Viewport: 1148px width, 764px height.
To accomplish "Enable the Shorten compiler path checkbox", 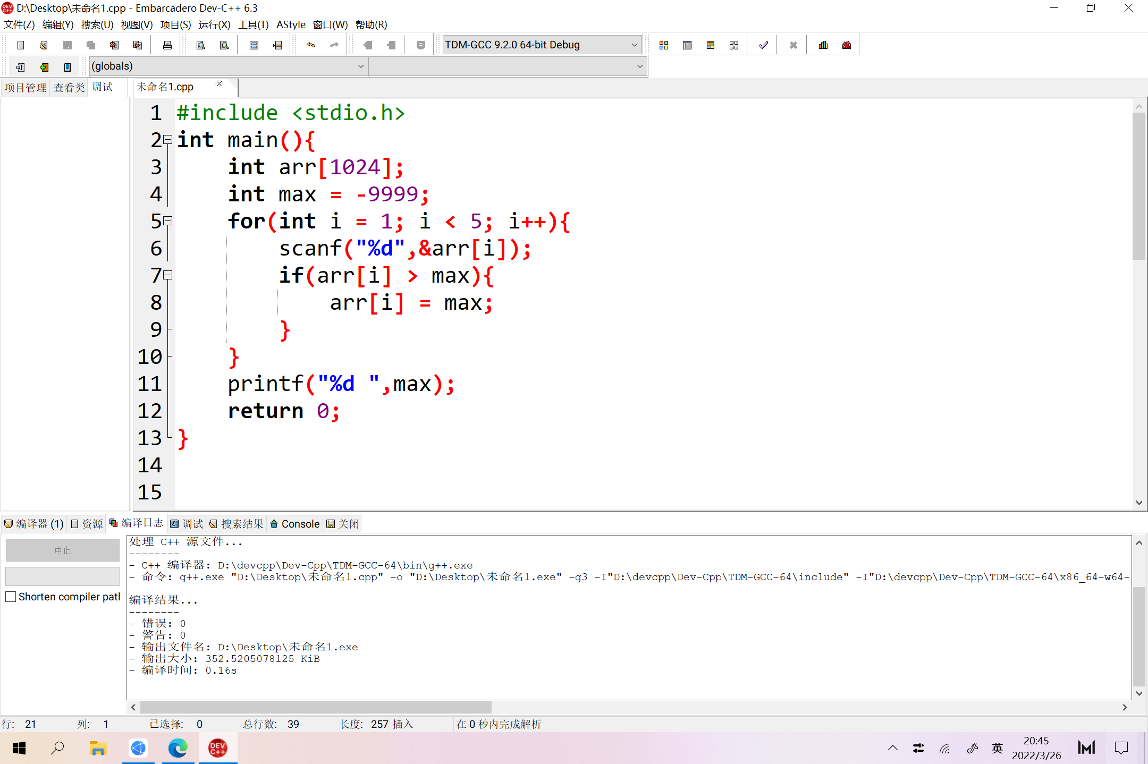I will 11,596.
